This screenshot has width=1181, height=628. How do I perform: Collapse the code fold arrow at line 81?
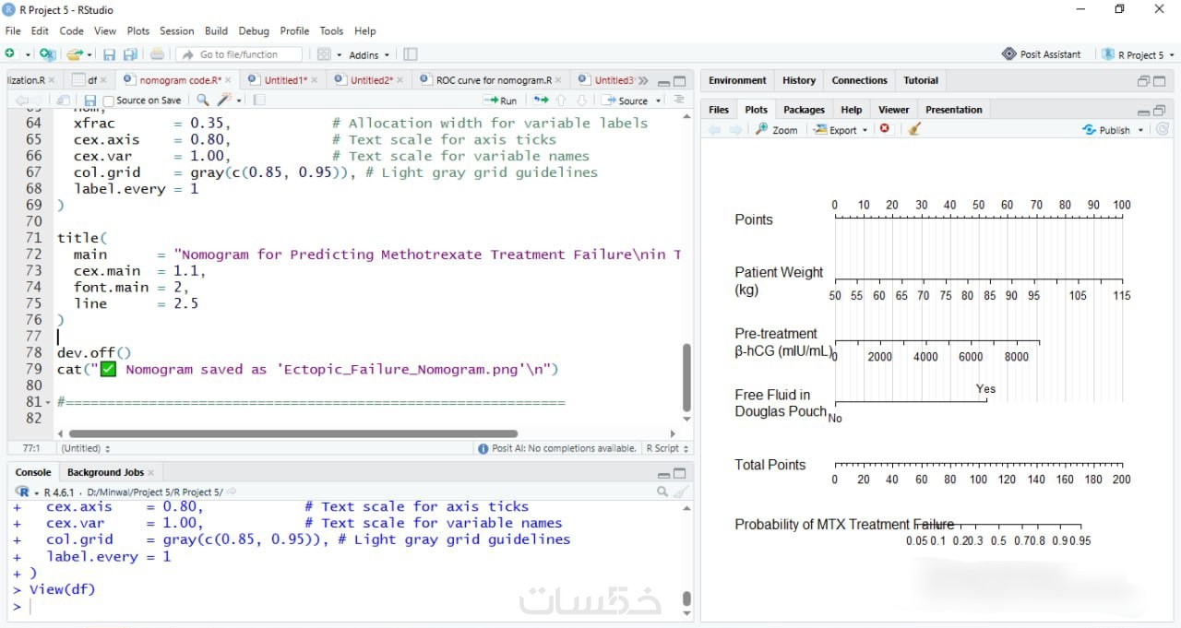coord(47,402)
